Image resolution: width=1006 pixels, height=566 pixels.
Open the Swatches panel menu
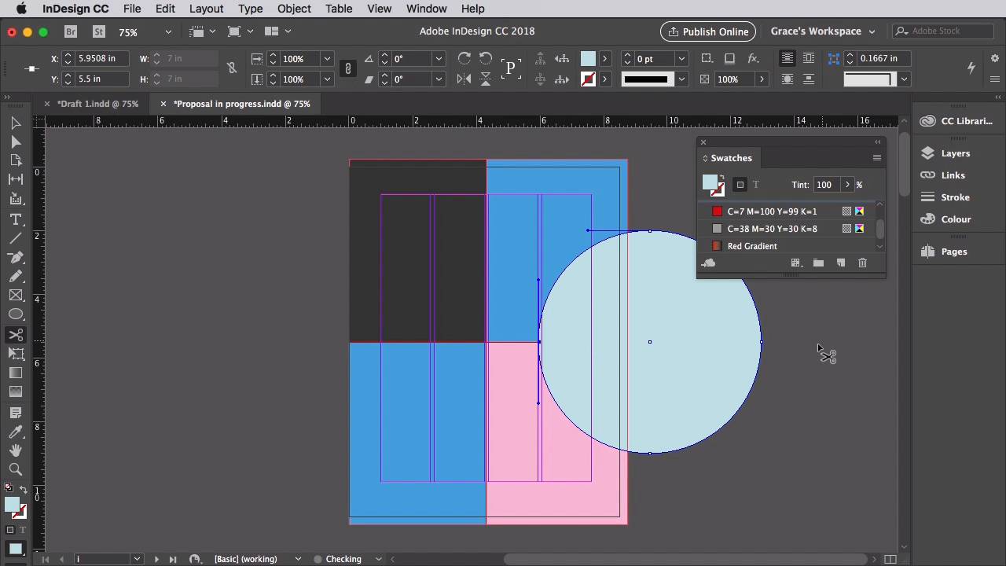(x=877, y=158)
